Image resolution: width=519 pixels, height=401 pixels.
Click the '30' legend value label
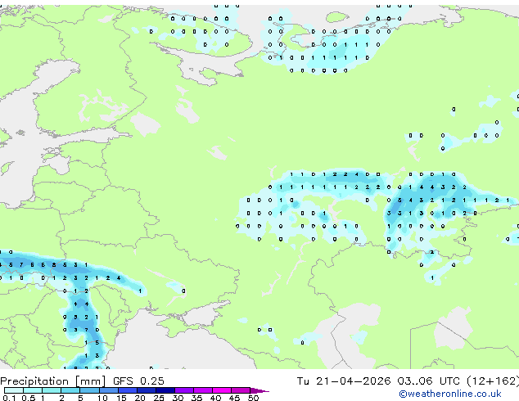click(x=178, y=398)
